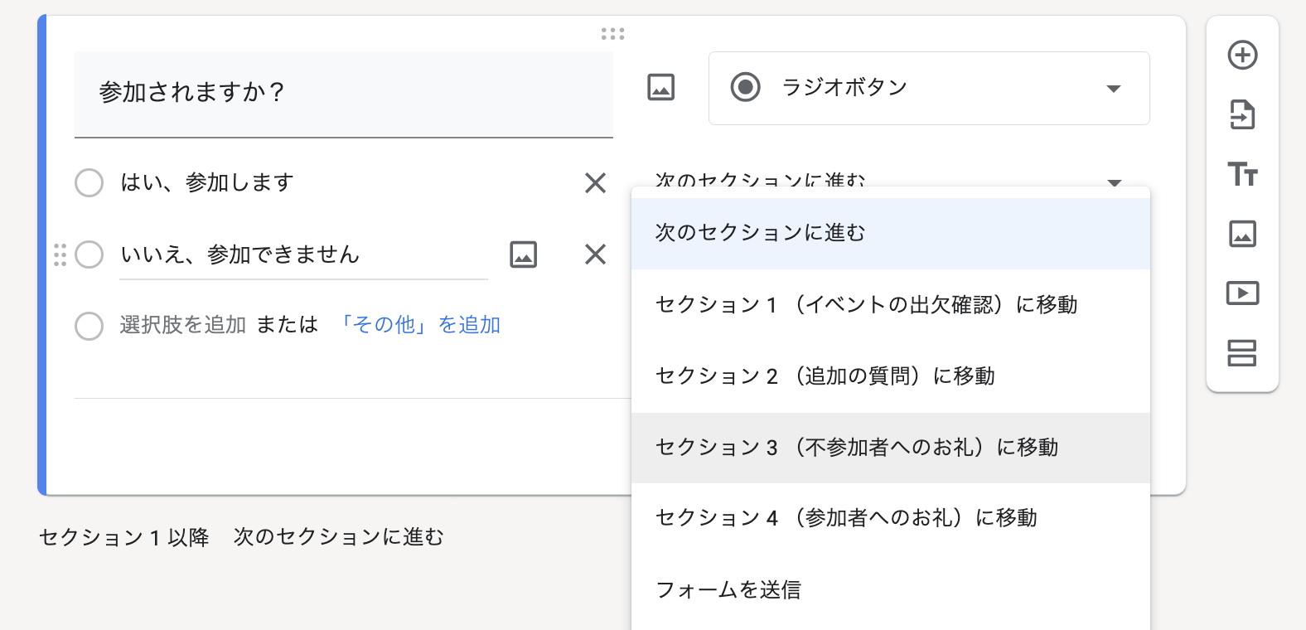Viewport: 1306px width, 630px height.
Task: Add a new section from the sidebar
Action: (x=1242, y=353)
